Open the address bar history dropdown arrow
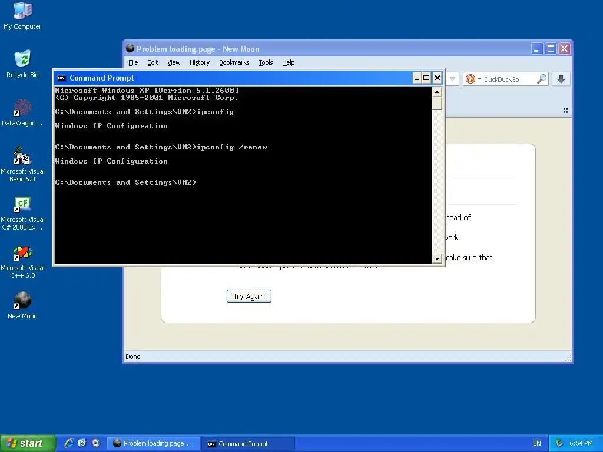The width and height of the screenshot is (603, 452). [x=453, y=79]
